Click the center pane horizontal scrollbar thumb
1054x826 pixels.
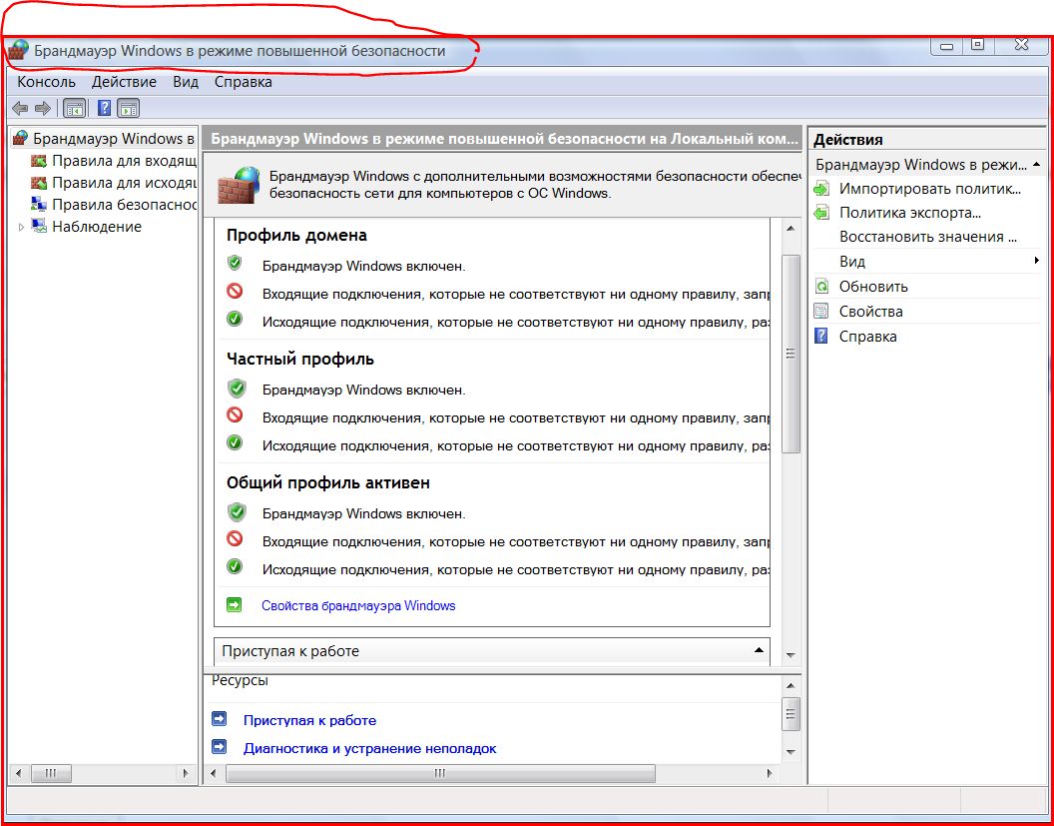(440, 773)
